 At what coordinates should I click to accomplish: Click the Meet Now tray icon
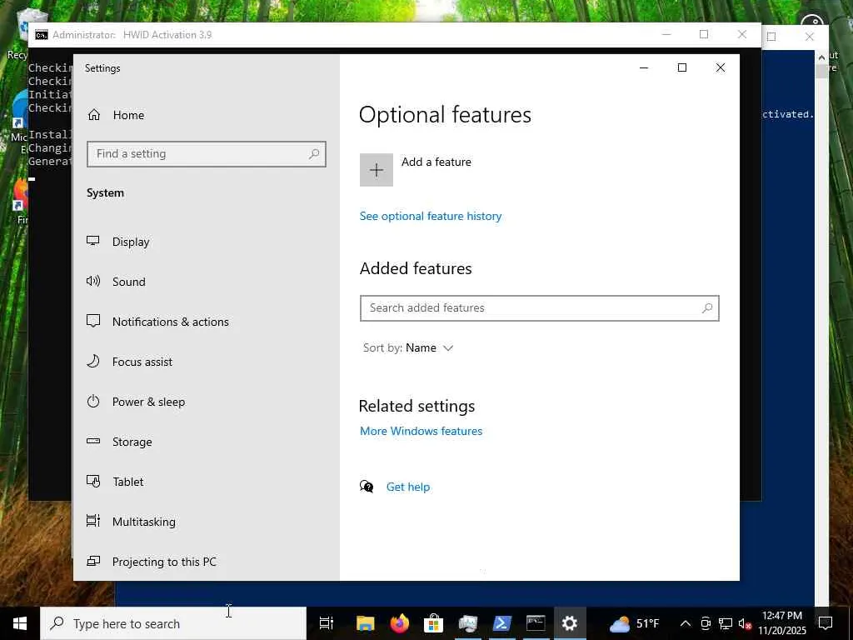pyautogui.click(x=706, y=623)
